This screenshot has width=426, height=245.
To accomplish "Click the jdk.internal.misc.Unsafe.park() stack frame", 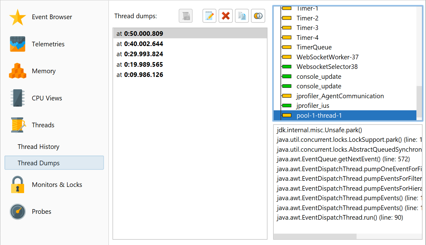I will (320, 130).
